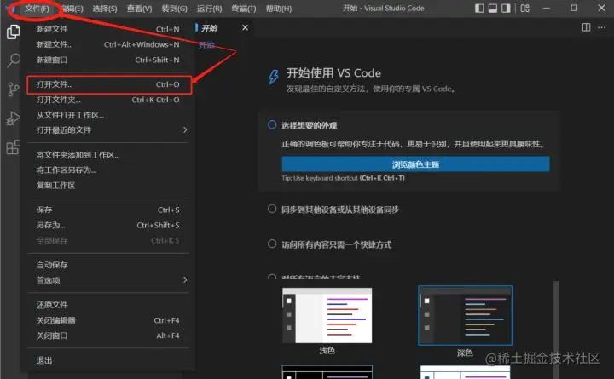
Task: Click the walkthrough vertical scrollbar
Action: 556,329
